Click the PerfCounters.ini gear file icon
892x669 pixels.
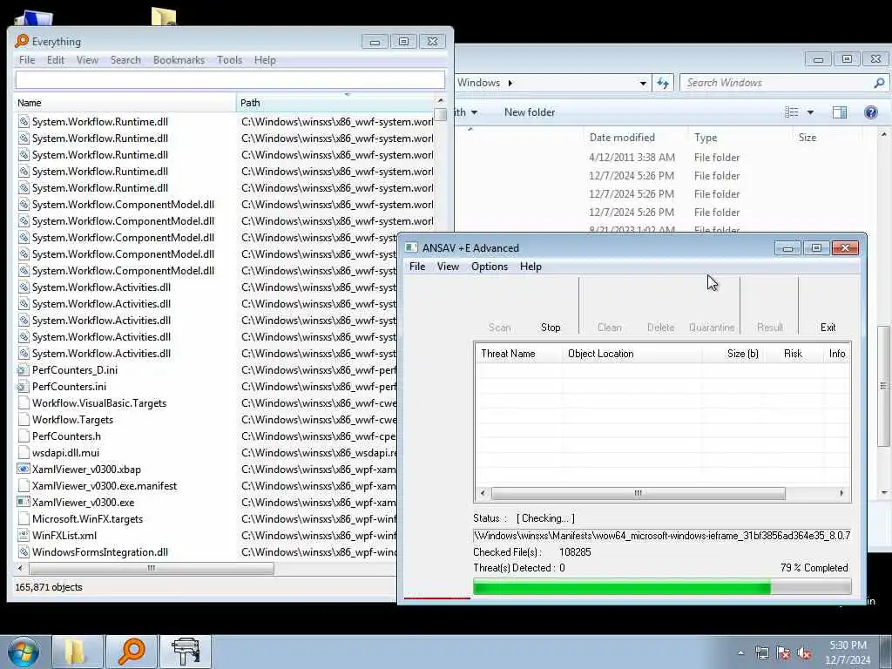coord(24,386)
